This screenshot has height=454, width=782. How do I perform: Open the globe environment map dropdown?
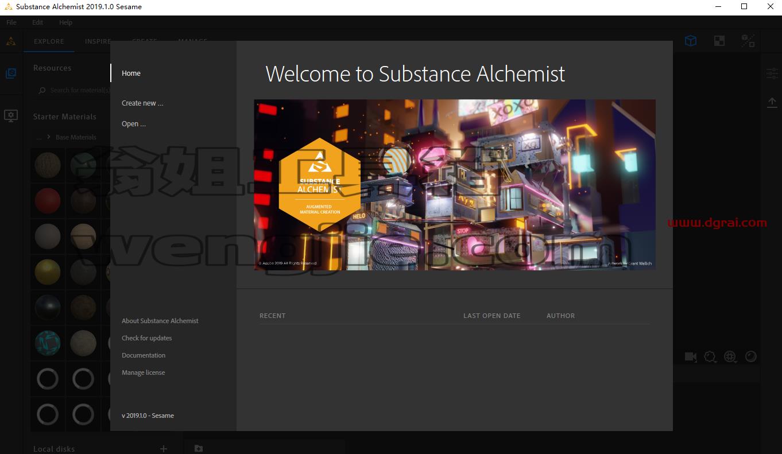[730, 356]
